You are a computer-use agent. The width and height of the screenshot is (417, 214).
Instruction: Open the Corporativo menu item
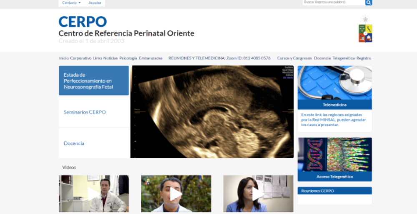click(x=81, y=58)
